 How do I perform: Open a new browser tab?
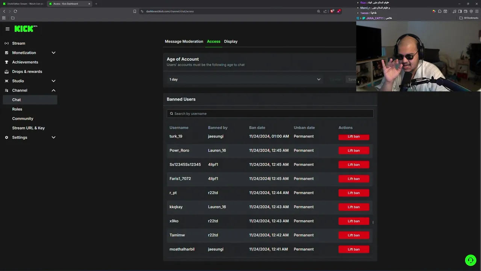point(96,4)
